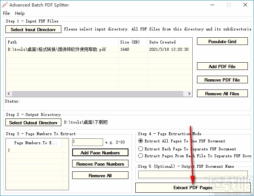Close the Advanced Batch PDF Splitter window
This screenshot has width=254, height=196.
click(x=245, y=5)
